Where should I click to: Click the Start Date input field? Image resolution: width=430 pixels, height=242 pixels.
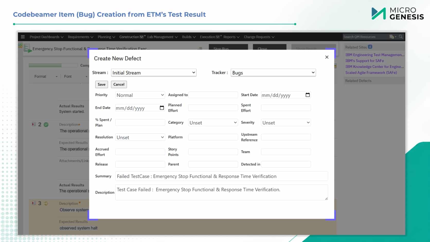tap(286, 95)
